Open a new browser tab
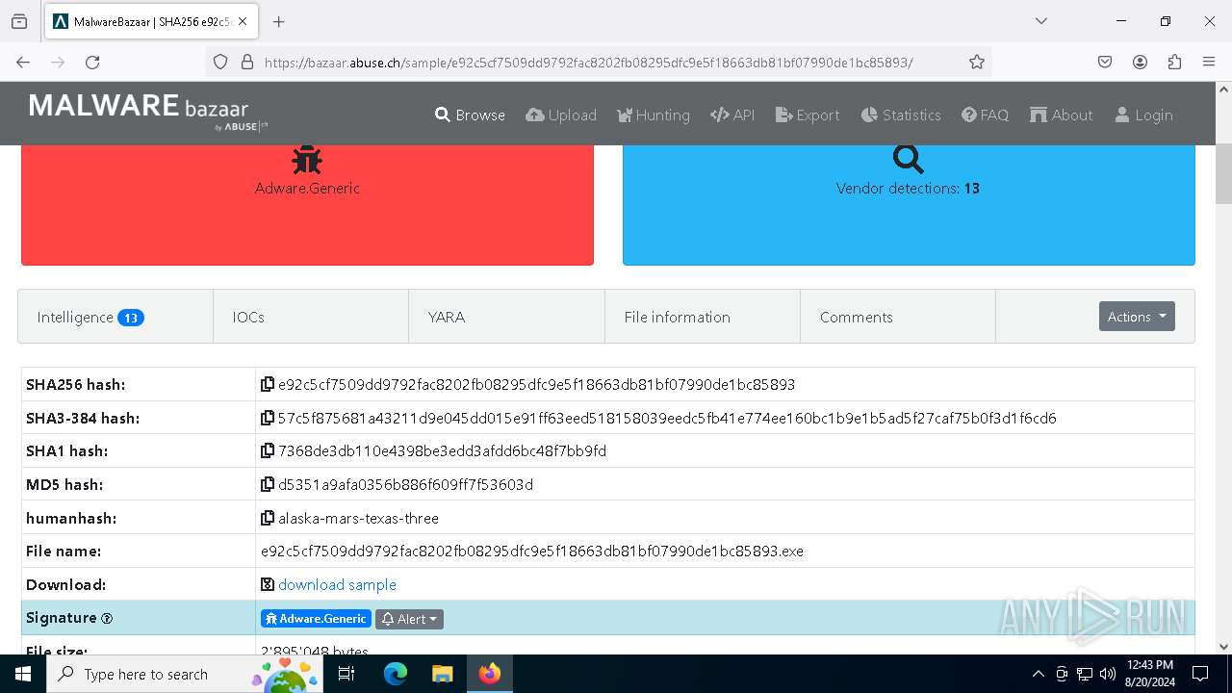 [x=279, y=21]
